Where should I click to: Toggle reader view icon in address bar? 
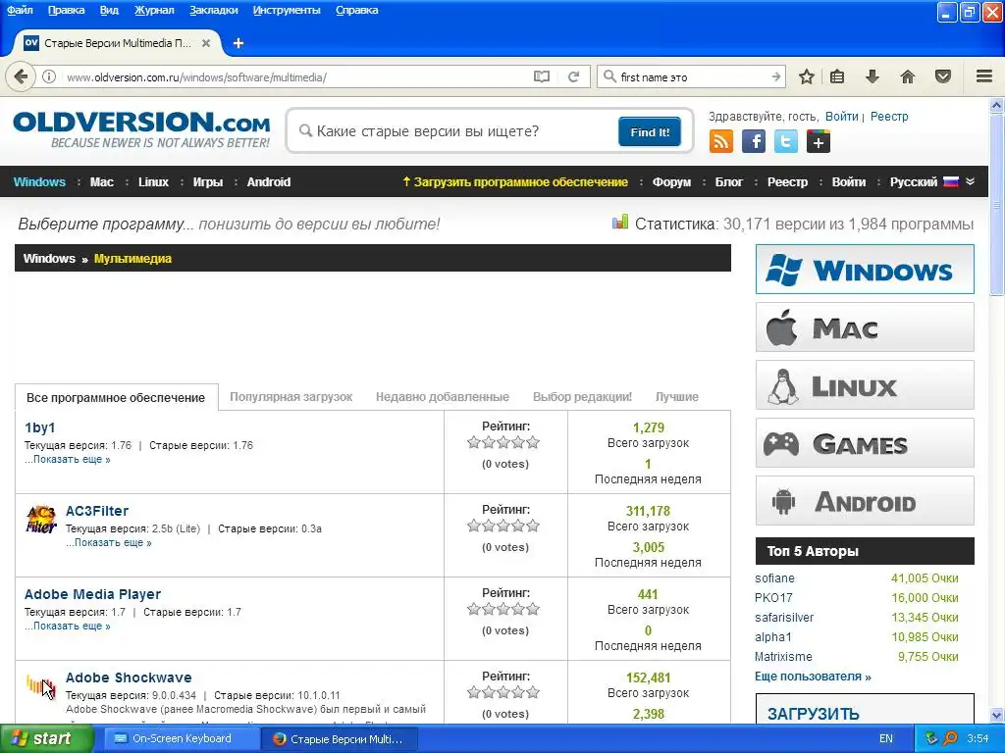tap(542, 76)
